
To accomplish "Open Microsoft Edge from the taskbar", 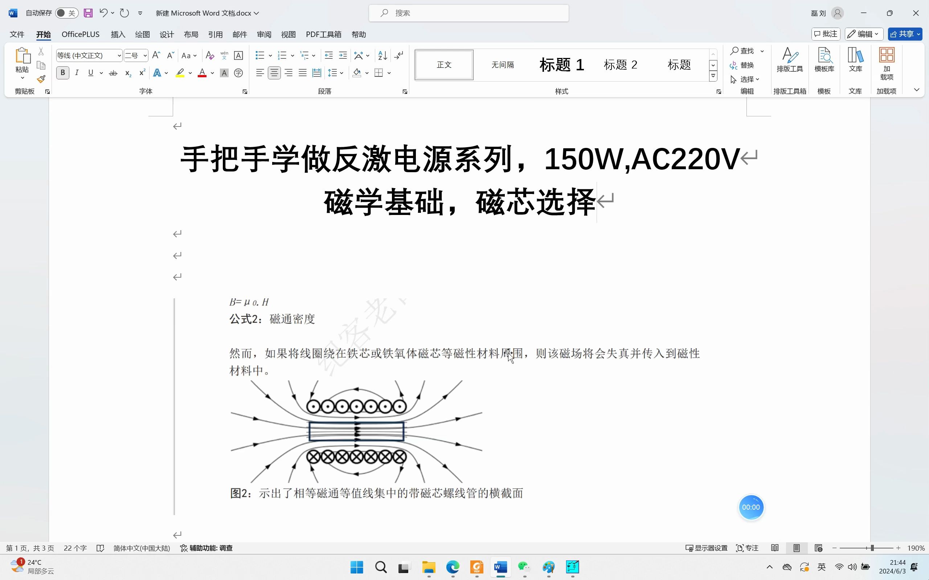I will coord(453,567).
